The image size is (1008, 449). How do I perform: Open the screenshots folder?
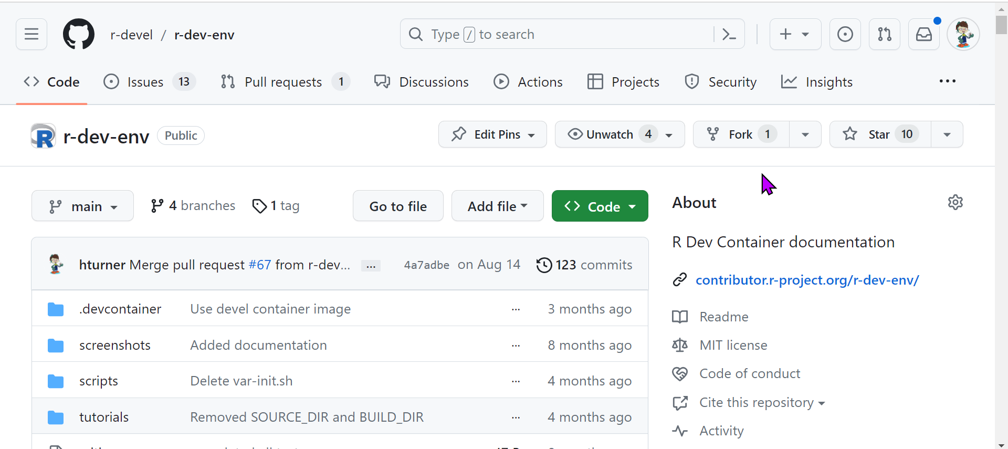(x=115, y=345)
